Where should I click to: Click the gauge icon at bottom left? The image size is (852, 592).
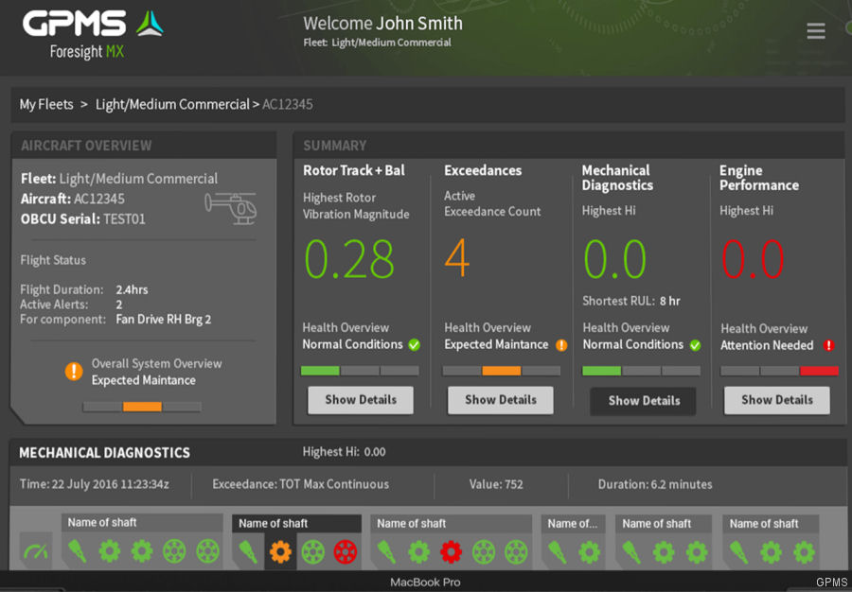tap(35, 549)
